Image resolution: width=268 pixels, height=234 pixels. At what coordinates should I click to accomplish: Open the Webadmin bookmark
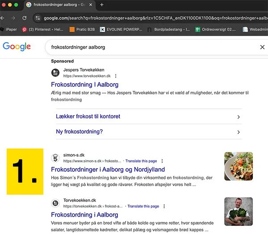pyautogui.click(x=255, y=30)
